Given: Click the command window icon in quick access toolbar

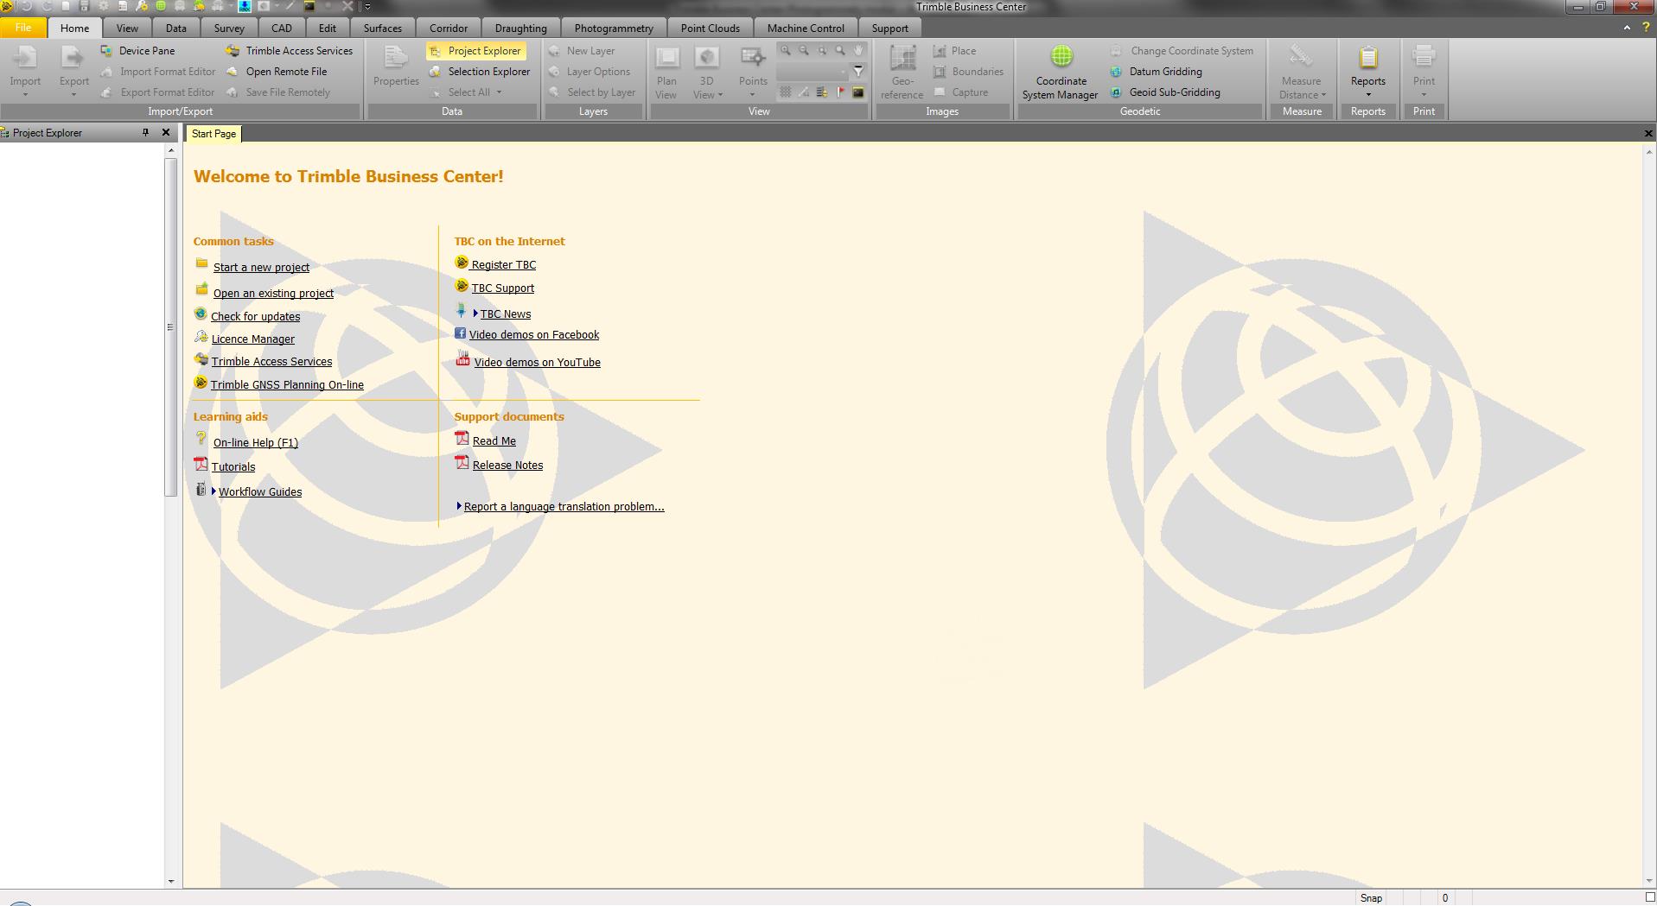Looking at the screenshot, I should [309, 6].
